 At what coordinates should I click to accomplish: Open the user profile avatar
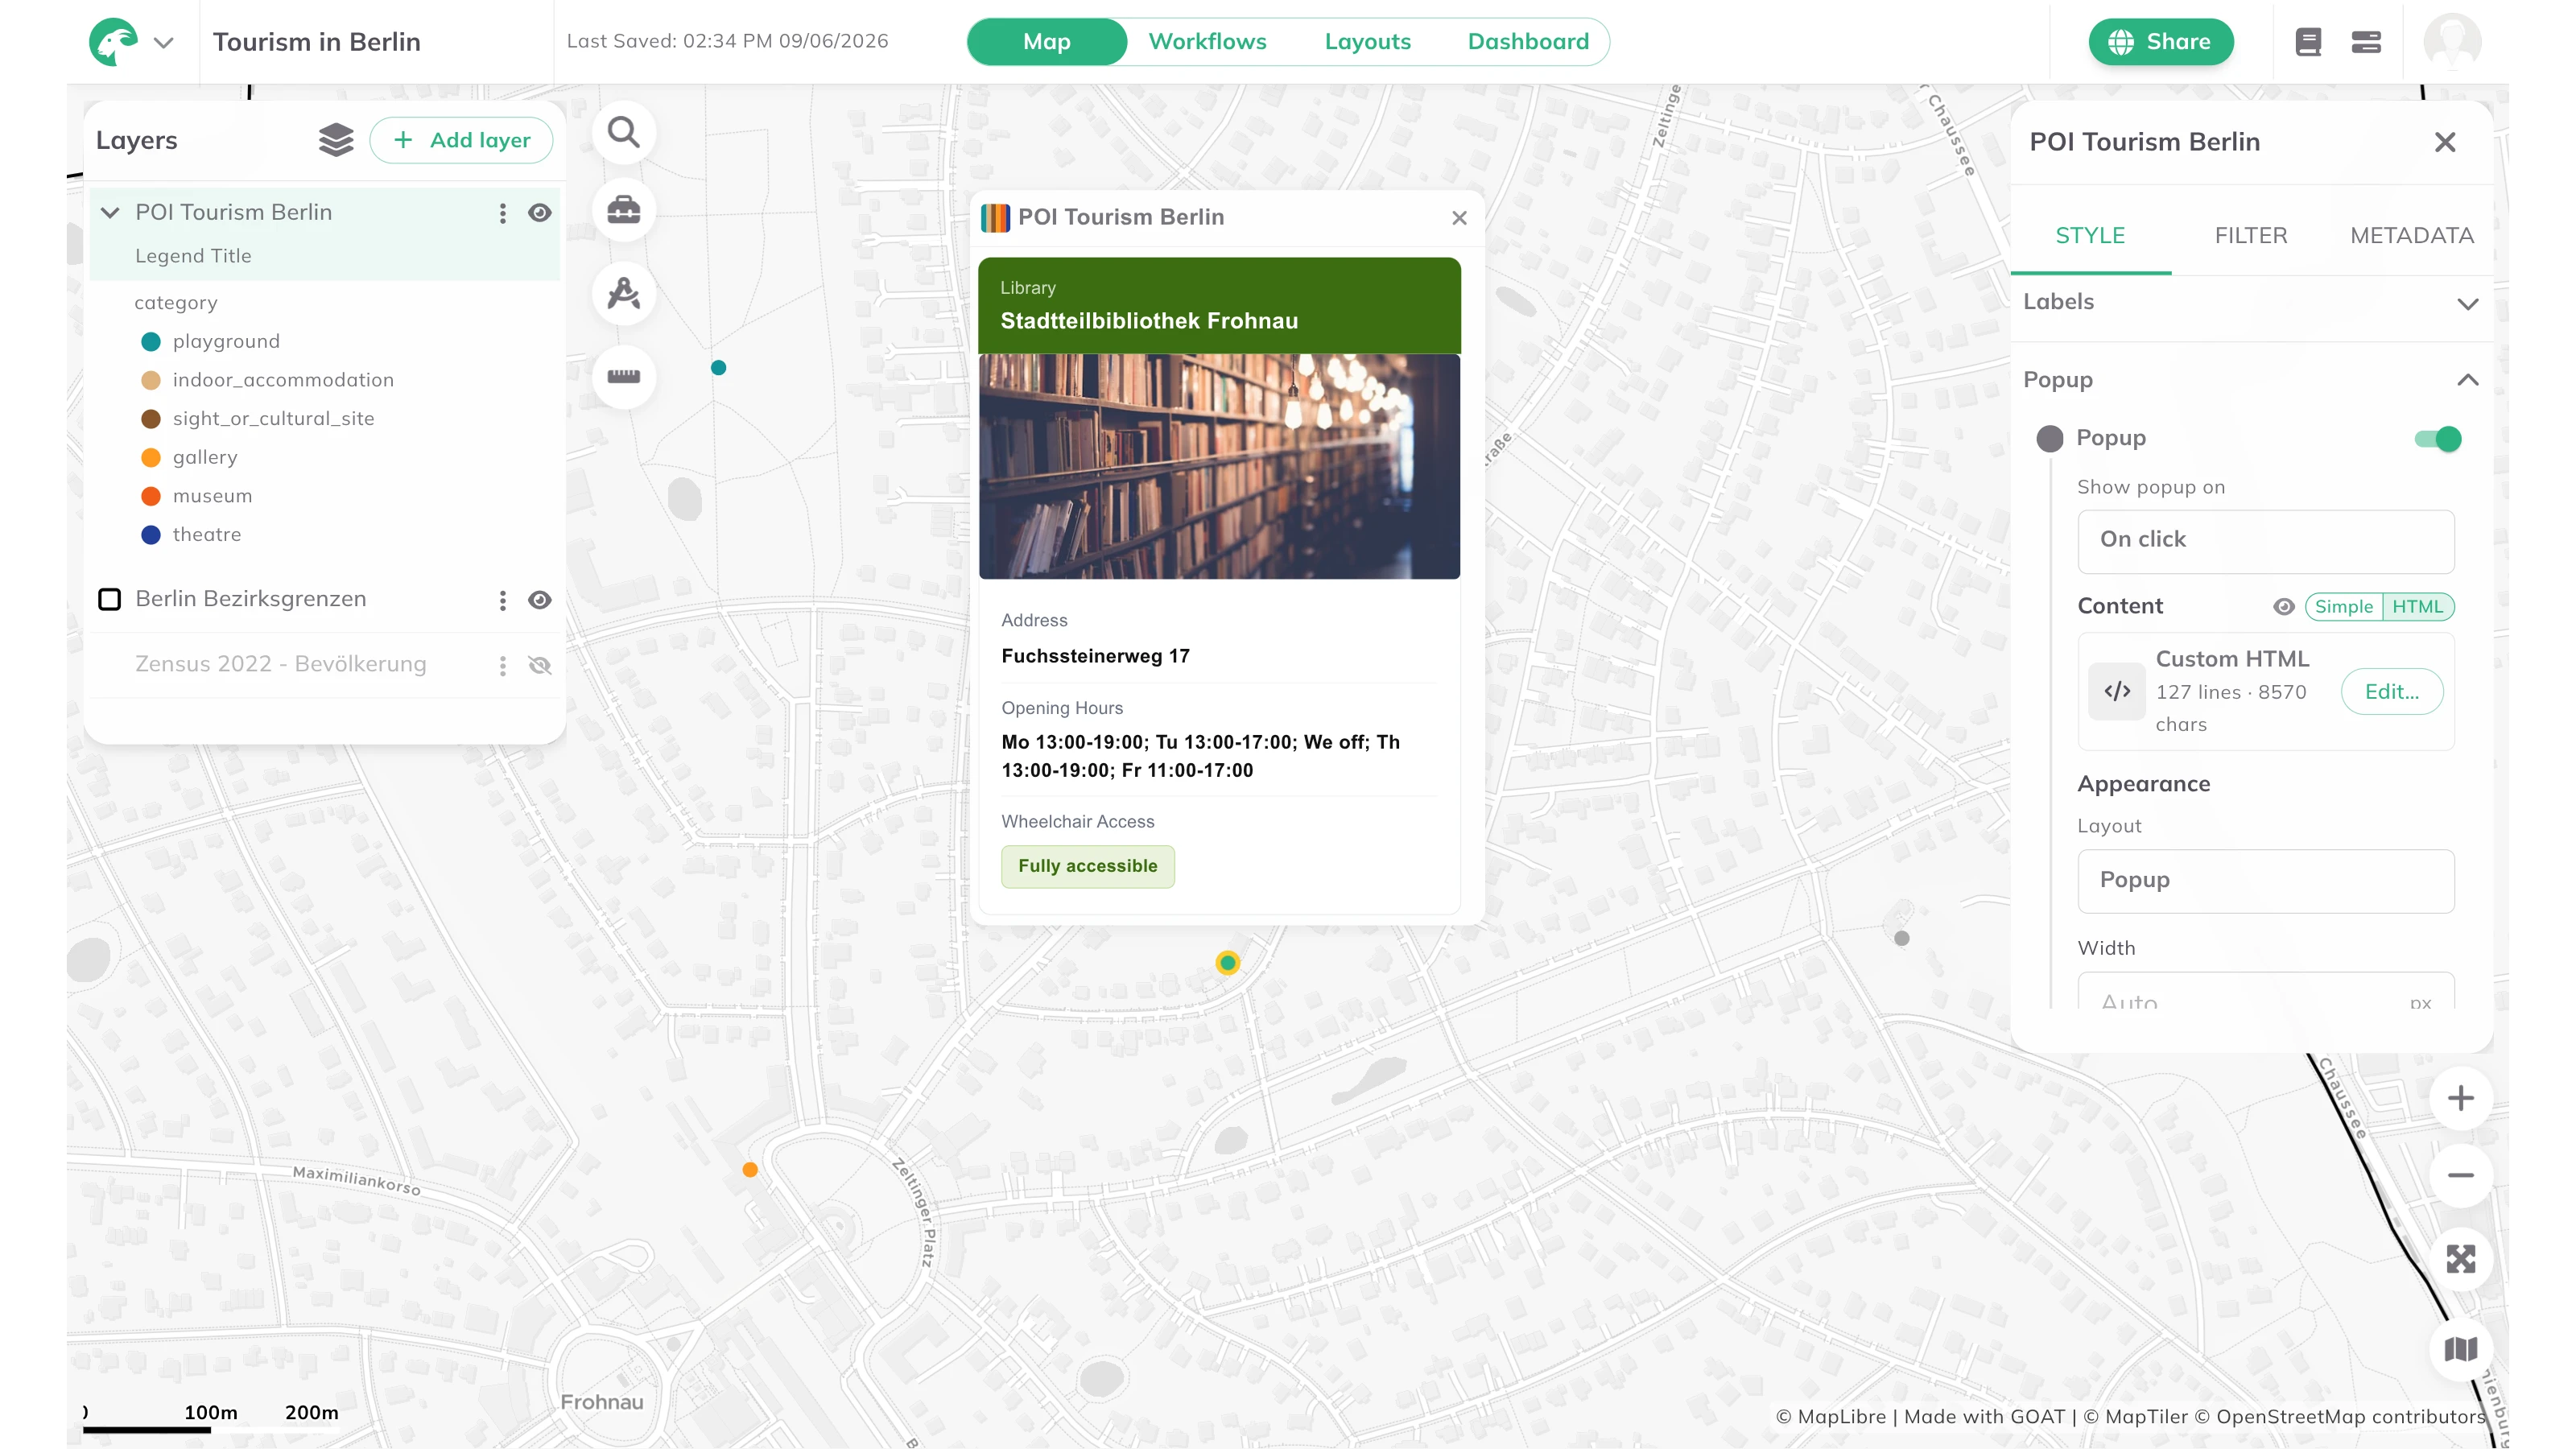point(2452,42)
